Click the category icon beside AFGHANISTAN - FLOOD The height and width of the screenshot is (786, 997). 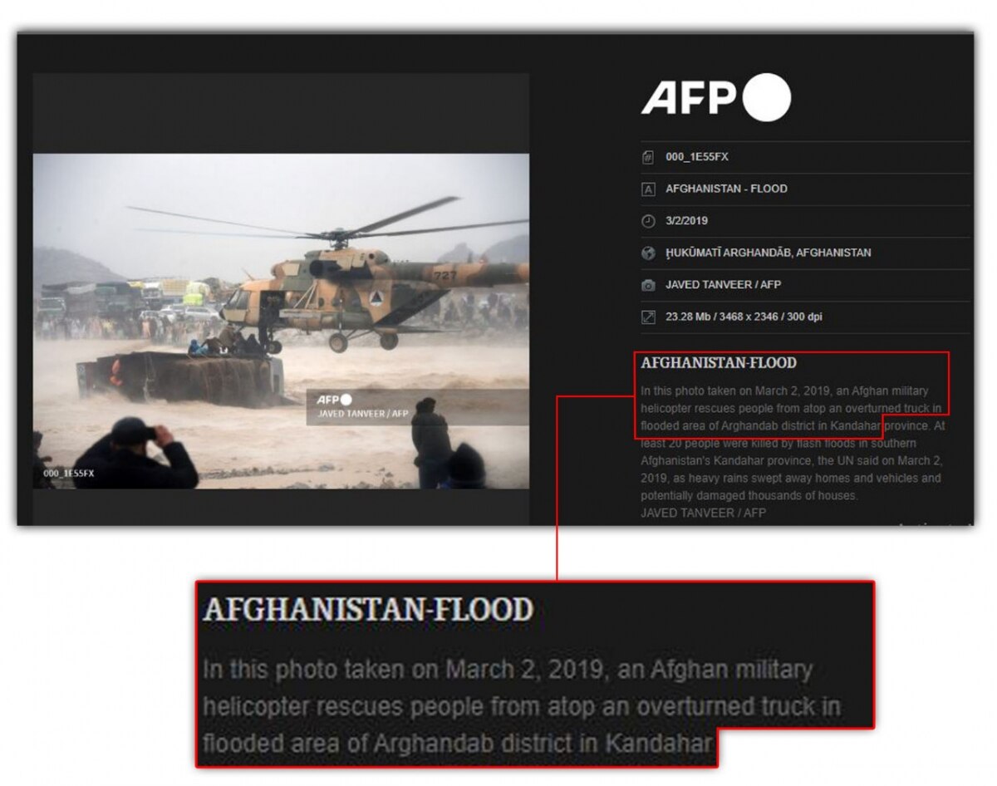tap(649, 189)
